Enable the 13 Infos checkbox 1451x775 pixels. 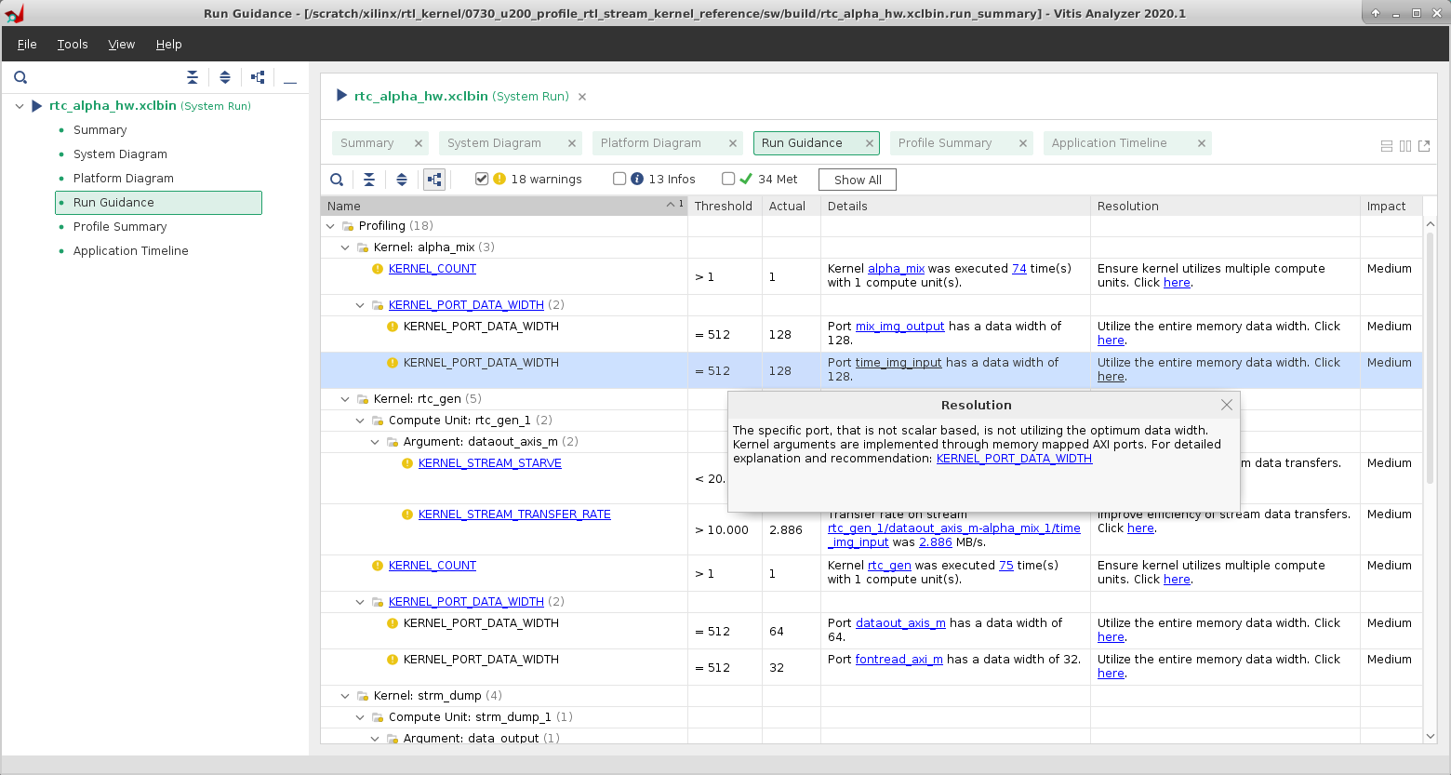[x=619, y=179]
